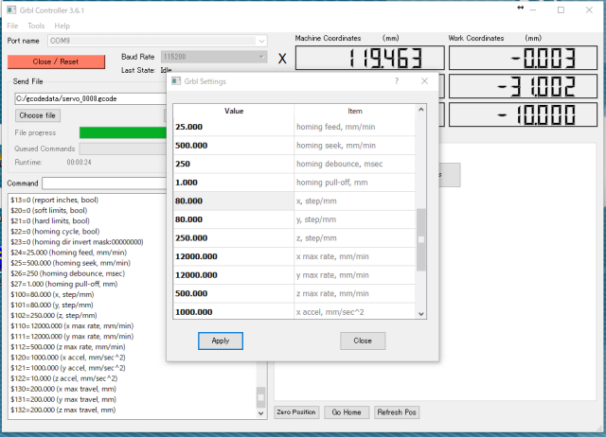Click the Command input field
The image size is (606, 437).
pos(104,184)
